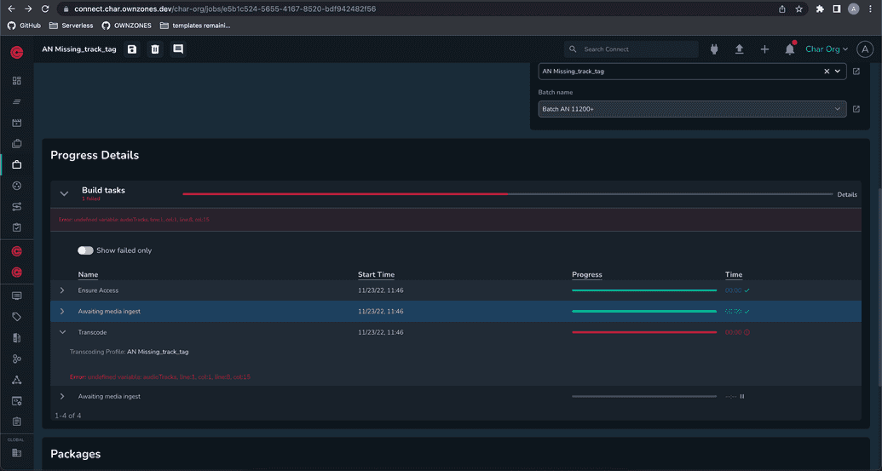Screen dimensions: 882x471
Task: Open the templates remaining bookmarks folder
Action: 195,26
